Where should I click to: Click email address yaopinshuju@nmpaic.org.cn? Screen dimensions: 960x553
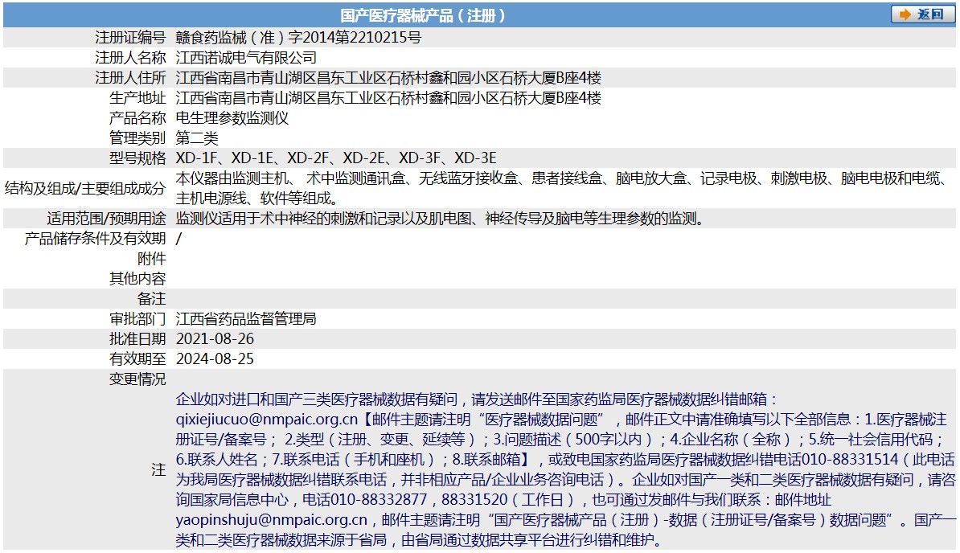pos(271,520)
